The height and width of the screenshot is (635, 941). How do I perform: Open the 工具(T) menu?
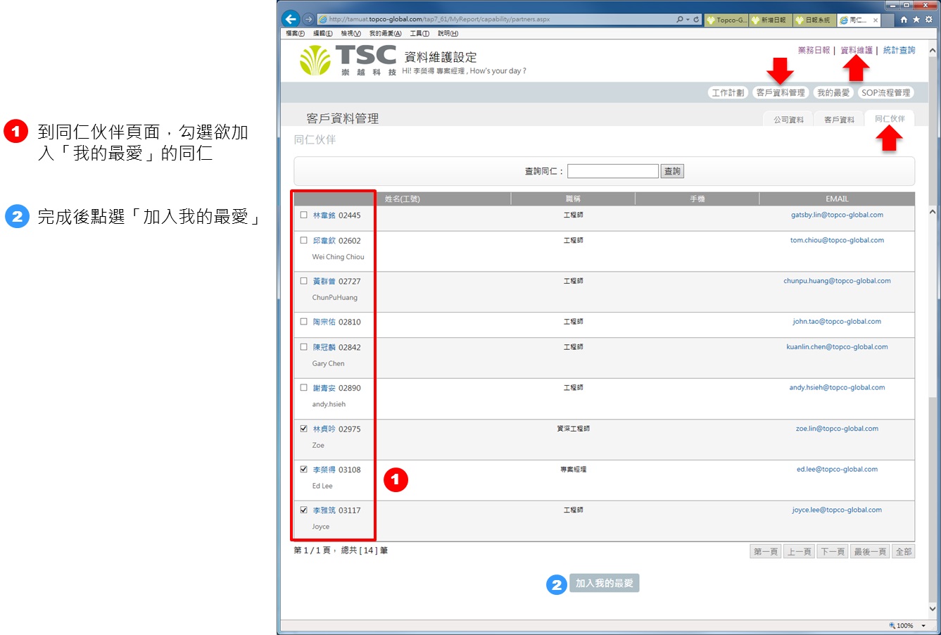(x=419, y=33)
